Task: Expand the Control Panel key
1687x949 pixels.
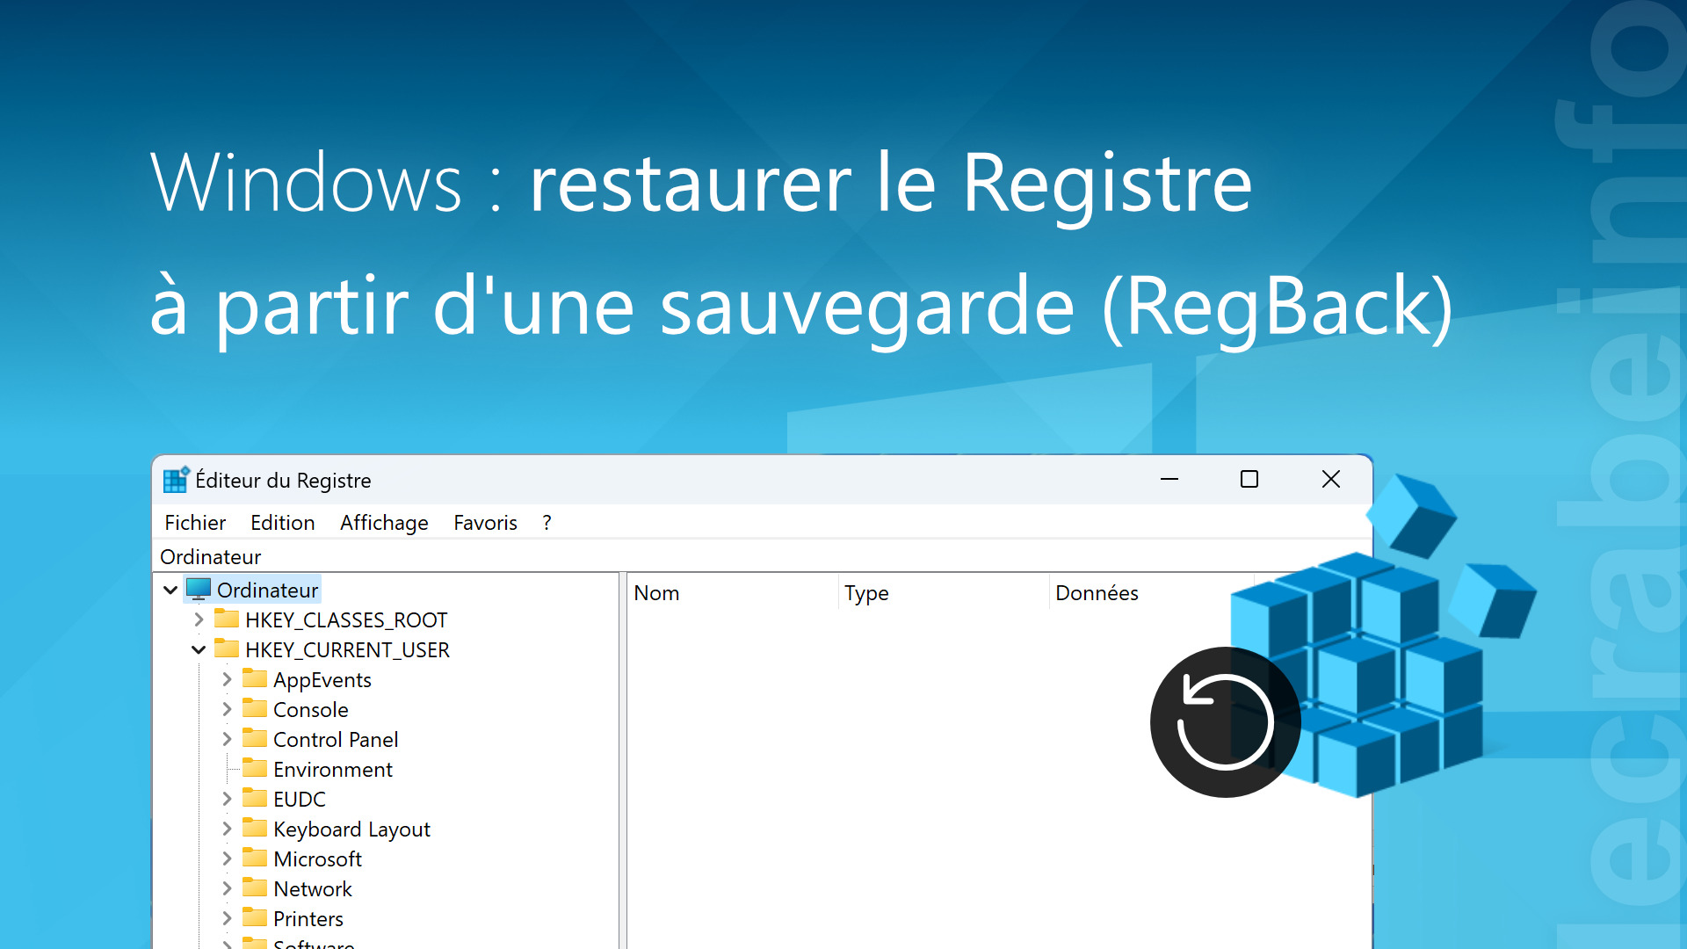Action: [x=227, y=739]
